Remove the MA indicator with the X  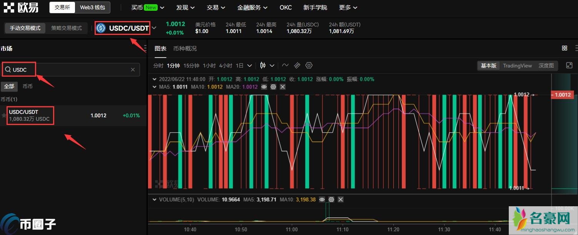(x=283, y=87)
